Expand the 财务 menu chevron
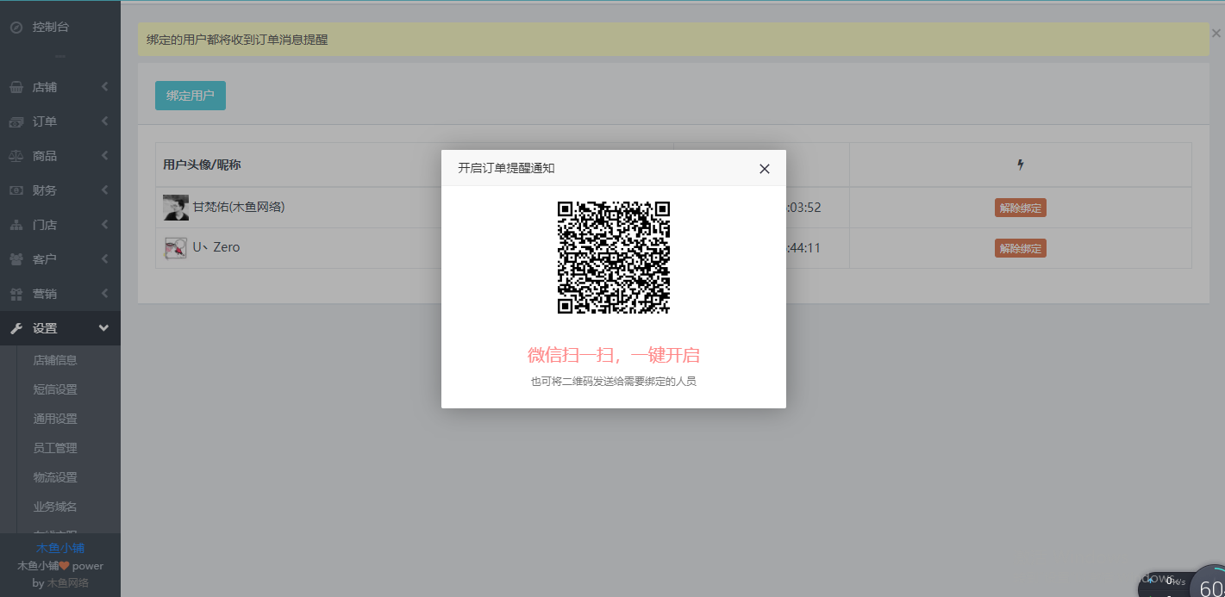 click(x=104, y=190)
